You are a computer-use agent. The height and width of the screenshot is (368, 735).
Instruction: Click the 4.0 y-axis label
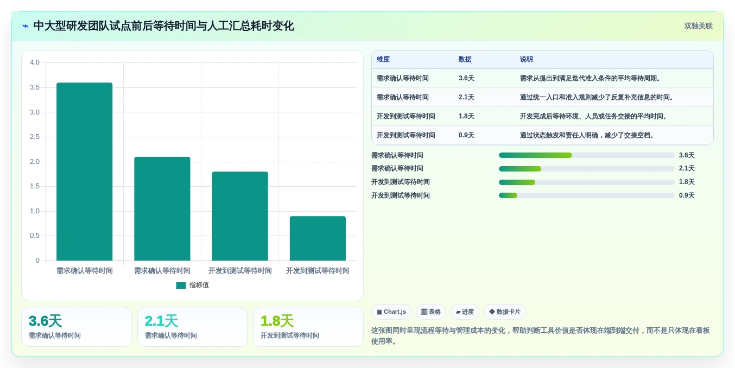(35, 62)
